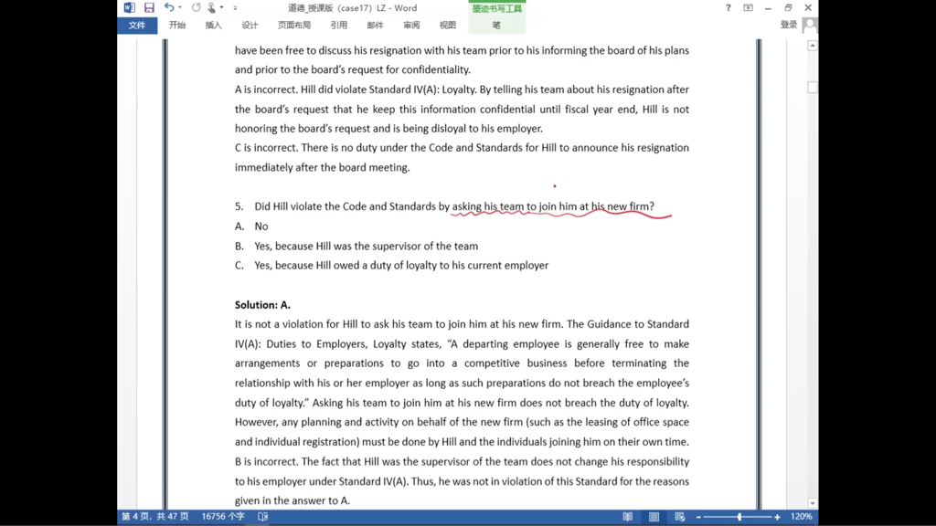Click the Word application icon in title bar

(129, 7)
